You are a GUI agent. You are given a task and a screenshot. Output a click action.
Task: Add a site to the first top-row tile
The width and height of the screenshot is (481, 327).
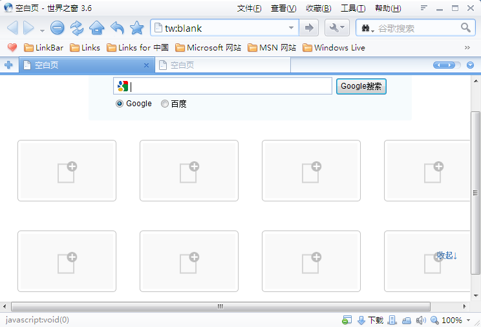(67, 170)
